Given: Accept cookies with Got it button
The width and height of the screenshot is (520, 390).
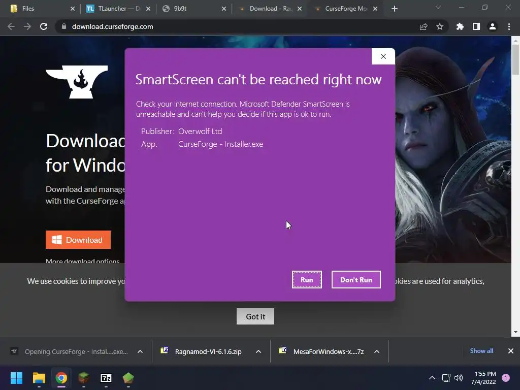Looking at the screenshot, I should click(255, 316).
